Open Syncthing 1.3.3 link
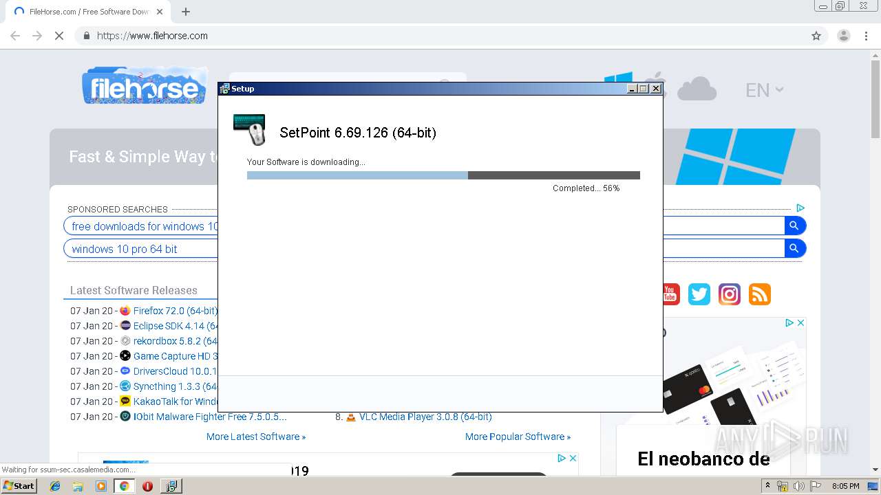Viewport: 881px width, 495px height. point(176,386)
